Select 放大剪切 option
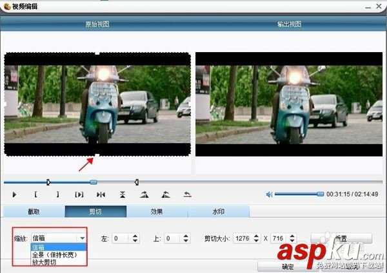Image resolution: width=387 pixels, height=273 pixels. (59, 262)
